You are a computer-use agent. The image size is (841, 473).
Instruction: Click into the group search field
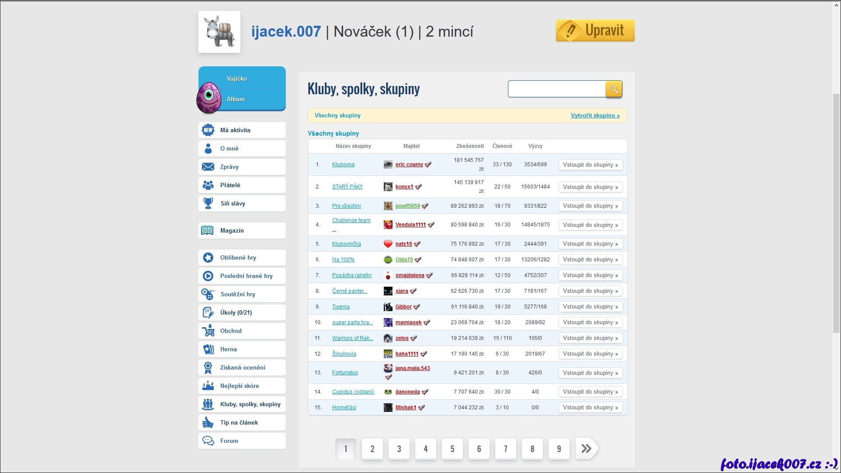[556, 89]
